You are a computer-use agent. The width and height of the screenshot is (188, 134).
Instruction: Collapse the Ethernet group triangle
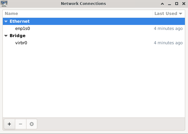[x=6, y=22]
